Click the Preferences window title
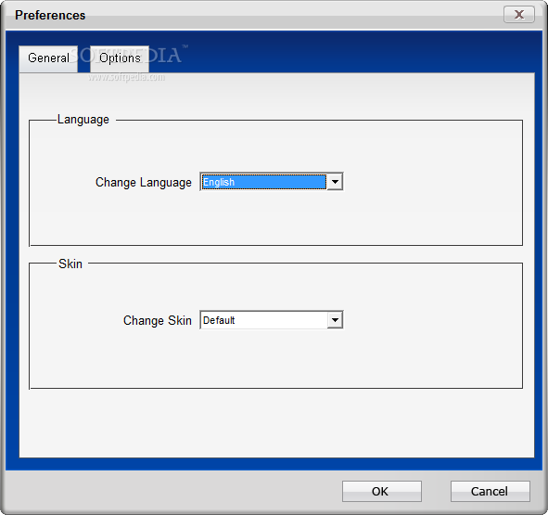548x515 pixels. [x=50, y=15]
